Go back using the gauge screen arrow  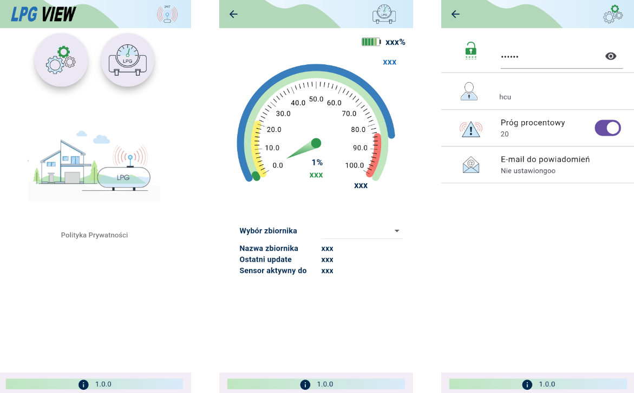point(233,14)
